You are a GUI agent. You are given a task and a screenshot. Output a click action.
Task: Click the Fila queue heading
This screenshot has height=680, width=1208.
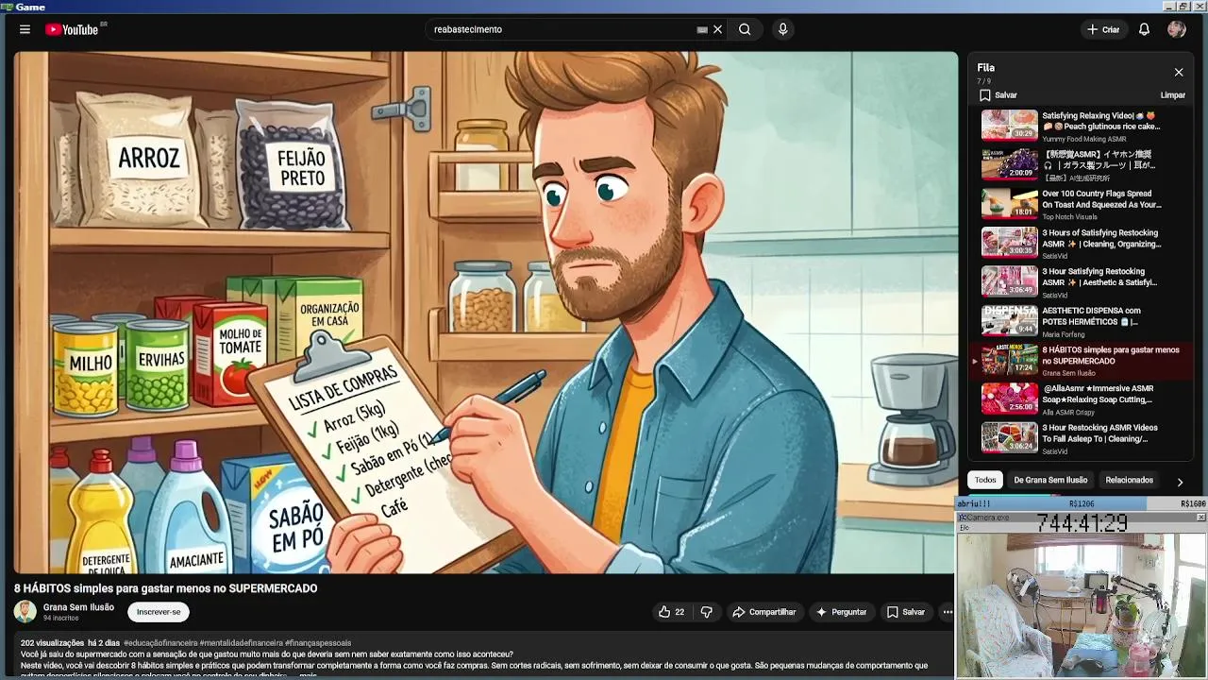(985, 68)
